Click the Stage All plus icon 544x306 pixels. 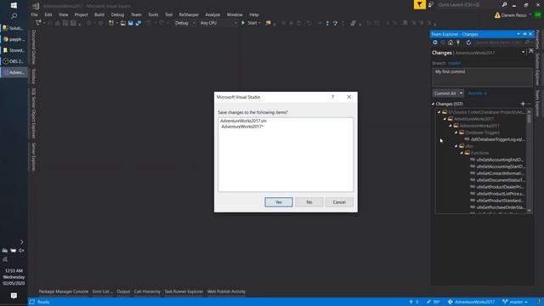523,104
